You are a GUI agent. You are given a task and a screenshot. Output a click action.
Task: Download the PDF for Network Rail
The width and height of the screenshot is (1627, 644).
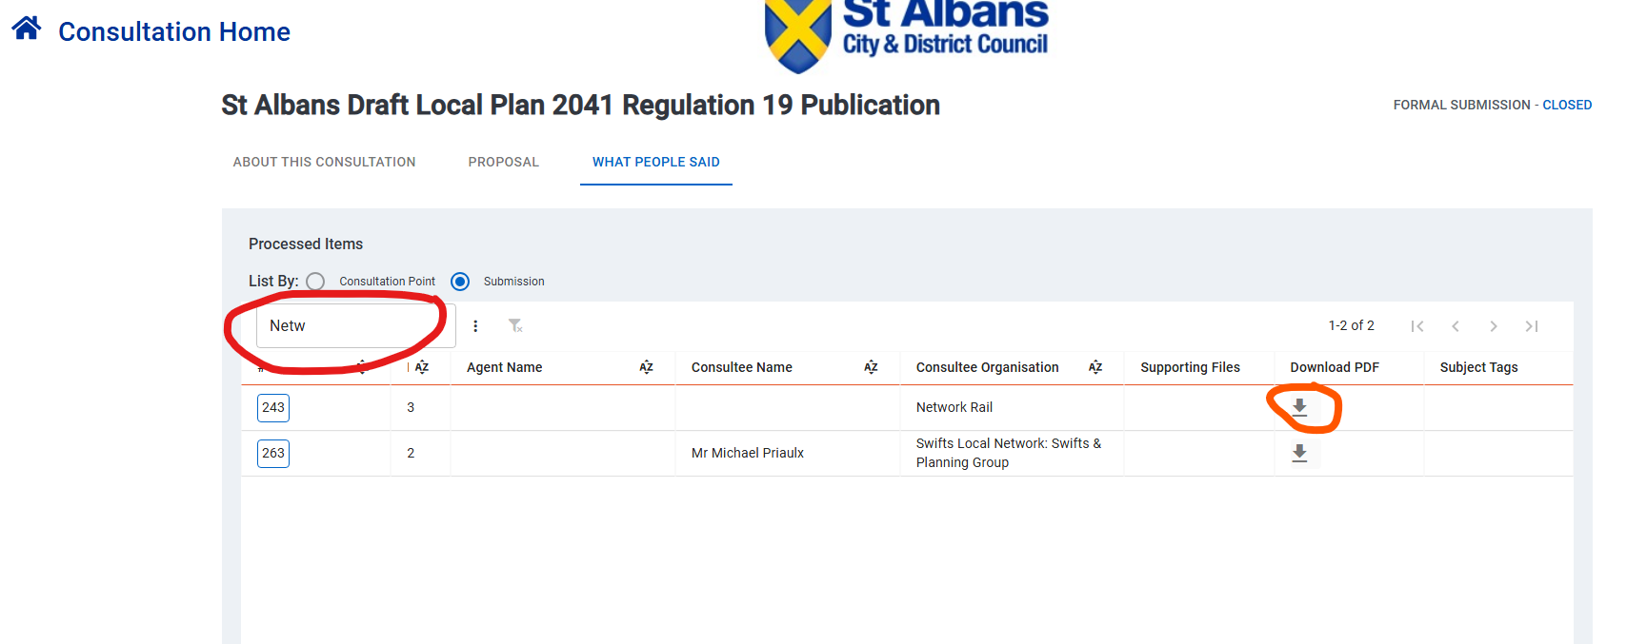[x=1299, y=407]
